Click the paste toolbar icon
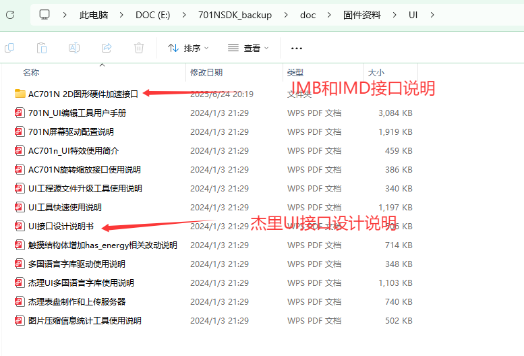 click(x=42, y=48)
